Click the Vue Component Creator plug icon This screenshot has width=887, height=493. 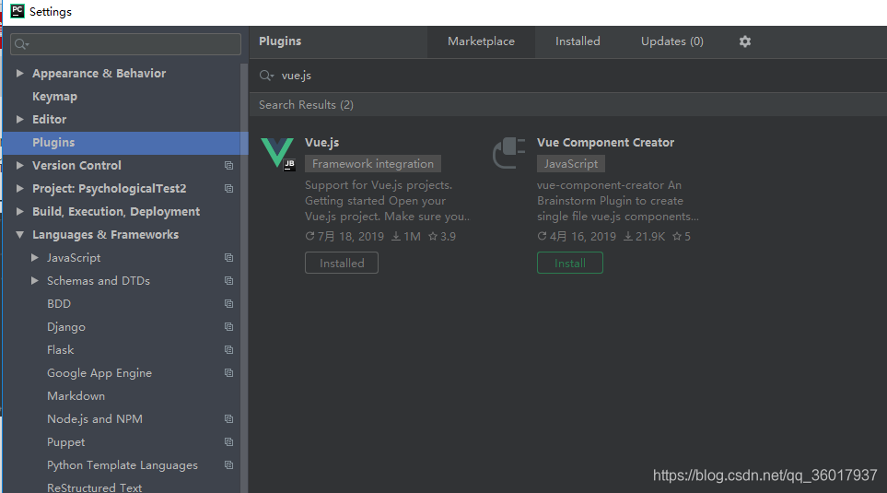pyautogui.click(x=509, y=153)
